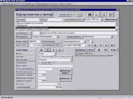Click the exit door icon button

[x=111, y=15]
